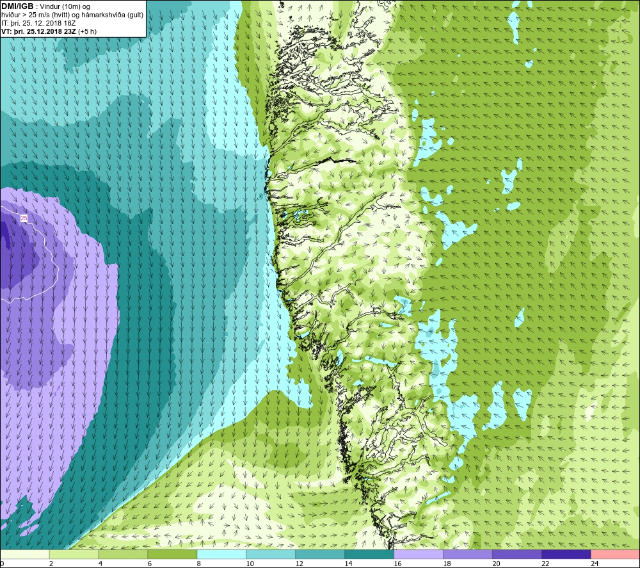Click the legend scale number '22'
This screenshot has height=568, width=640.
[545, 564]
